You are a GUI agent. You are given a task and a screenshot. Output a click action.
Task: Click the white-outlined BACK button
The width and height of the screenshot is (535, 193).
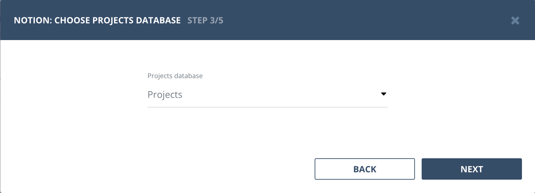[x=364, y=169]
